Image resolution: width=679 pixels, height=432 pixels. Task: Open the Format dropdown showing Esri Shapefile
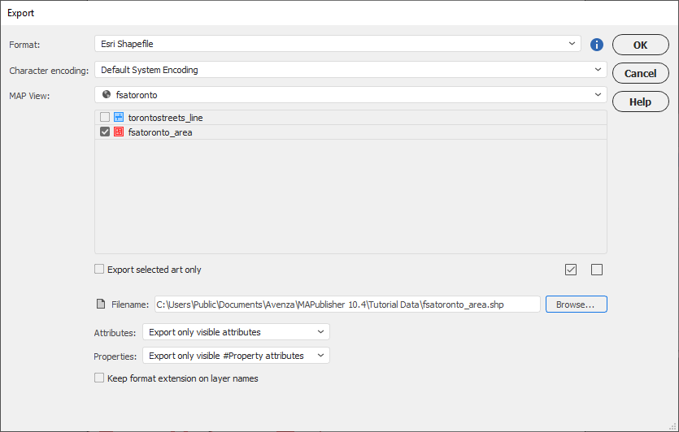[337, 44]
